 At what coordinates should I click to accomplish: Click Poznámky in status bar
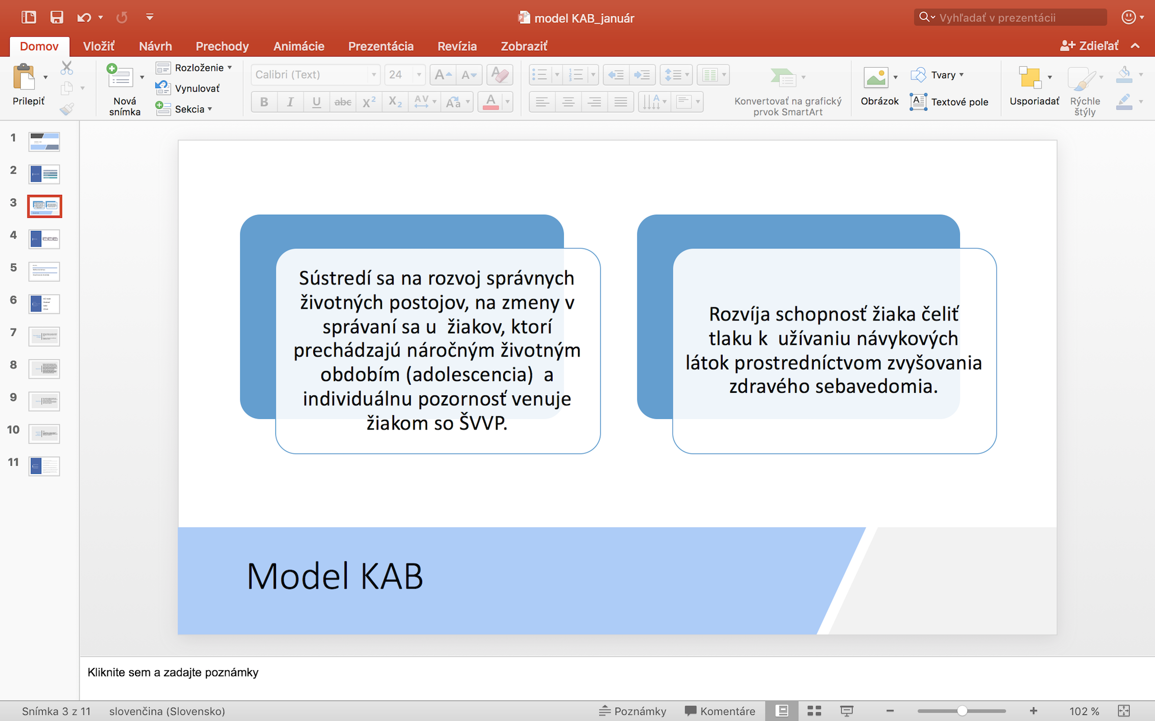[632, 711]
